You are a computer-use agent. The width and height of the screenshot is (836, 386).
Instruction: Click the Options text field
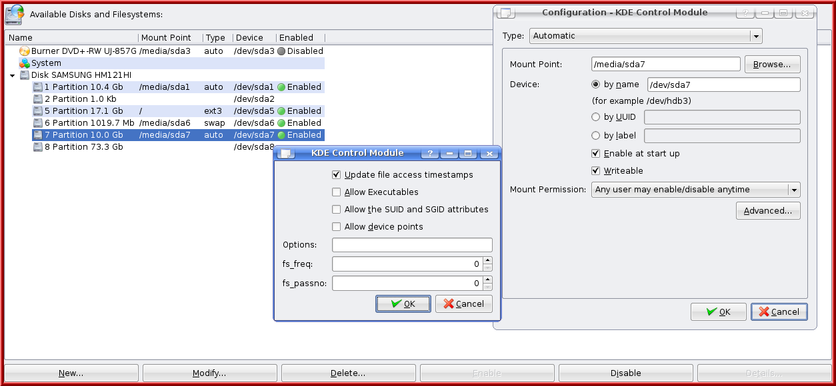pos(412,245)
